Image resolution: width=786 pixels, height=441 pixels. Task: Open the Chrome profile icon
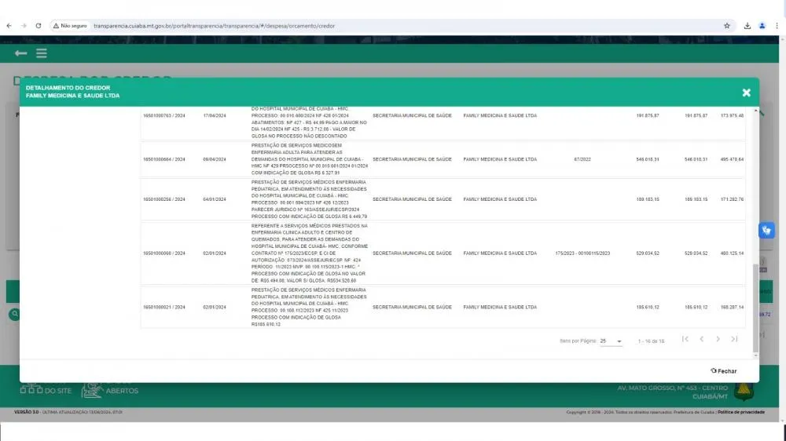pos(762,26)
